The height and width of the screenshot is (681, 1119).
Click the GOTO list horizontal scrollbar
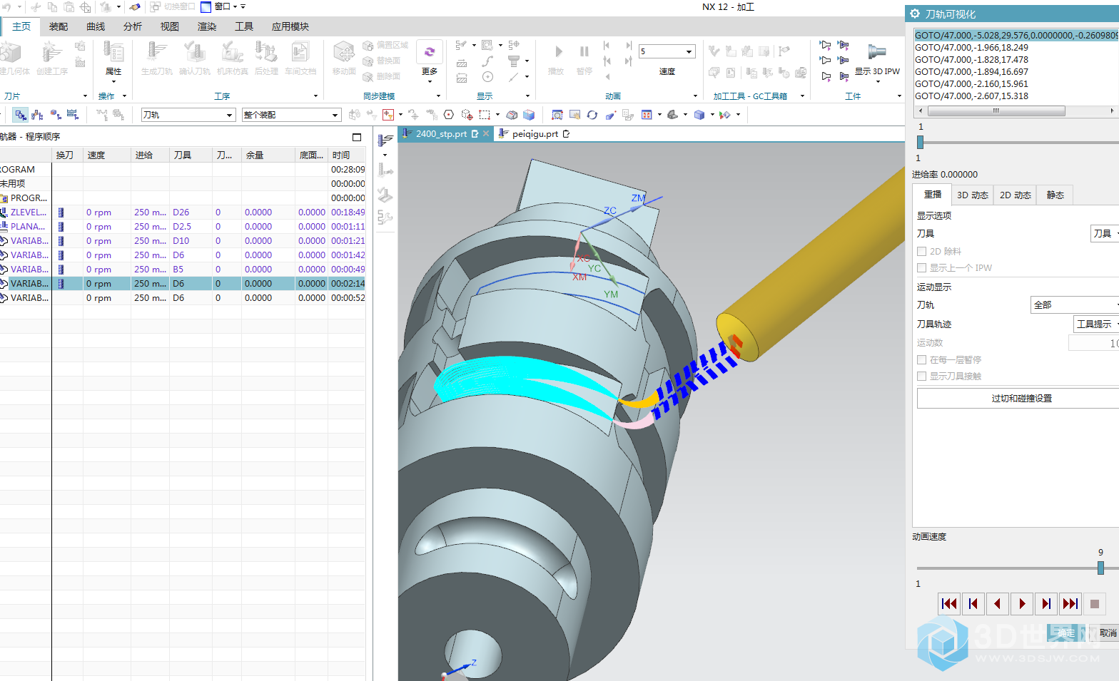point(995,111)
